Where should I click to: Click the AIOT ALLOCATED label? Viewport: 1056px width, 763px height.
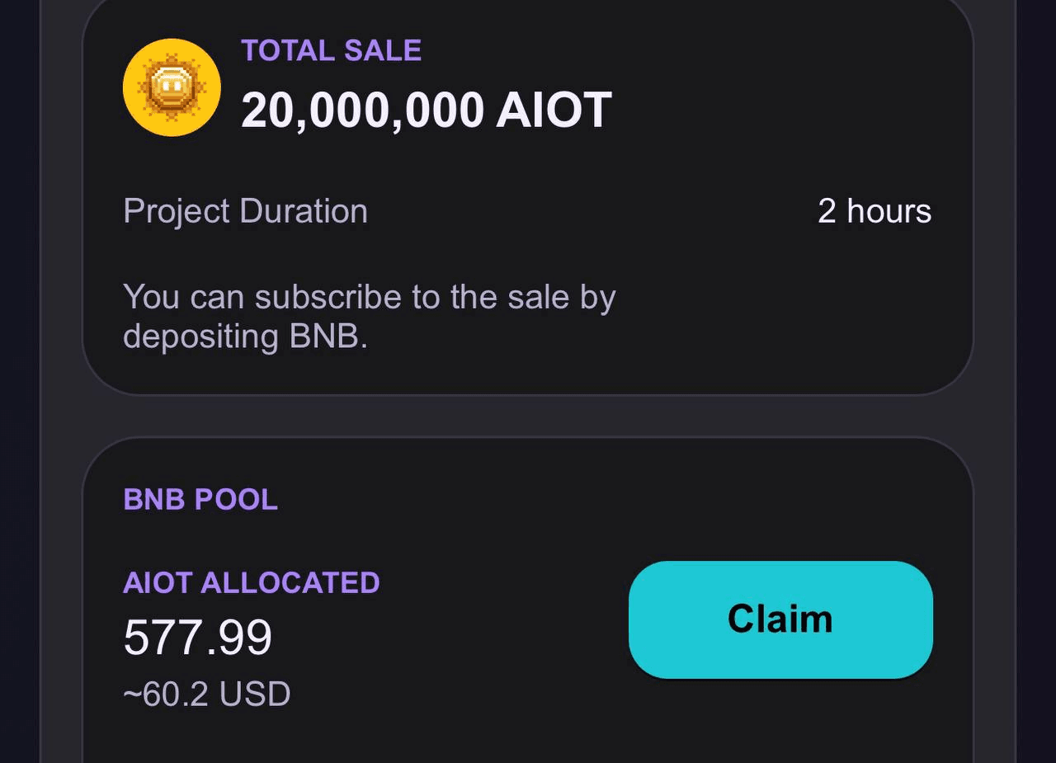(x=251, y=583)
